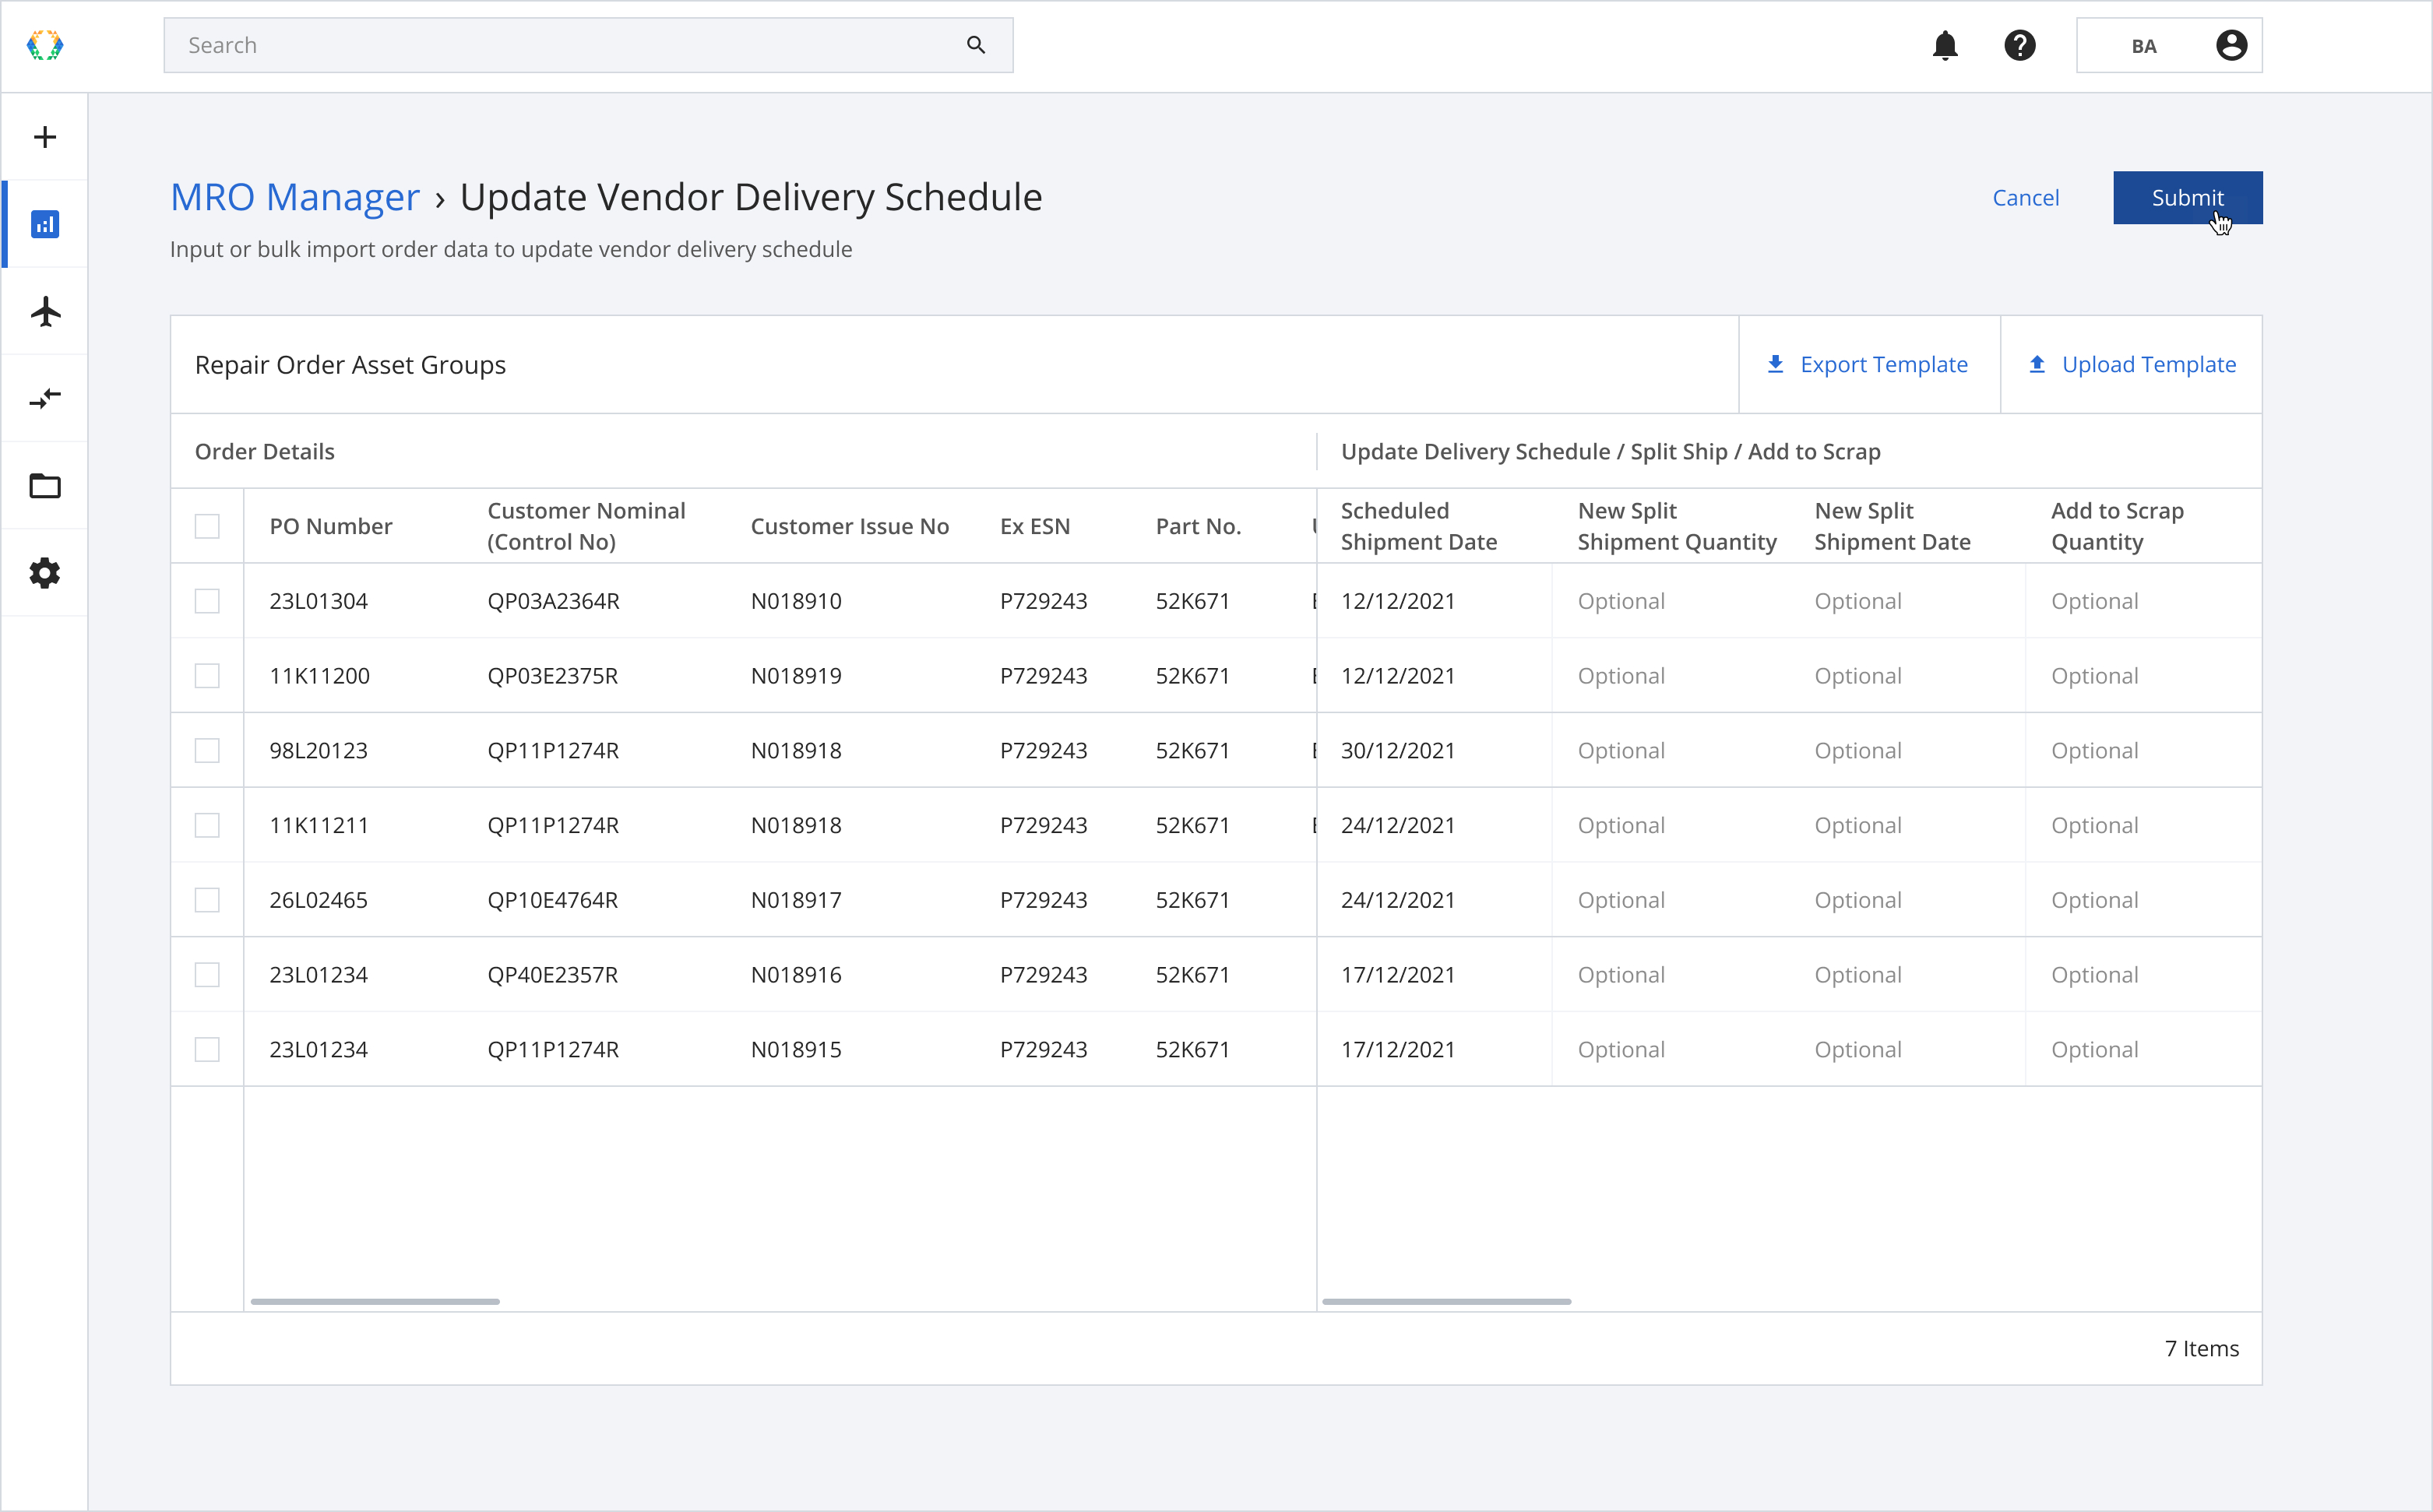
Task: Click the MRO Manager breadcrumb link
Action: (295, 197)
